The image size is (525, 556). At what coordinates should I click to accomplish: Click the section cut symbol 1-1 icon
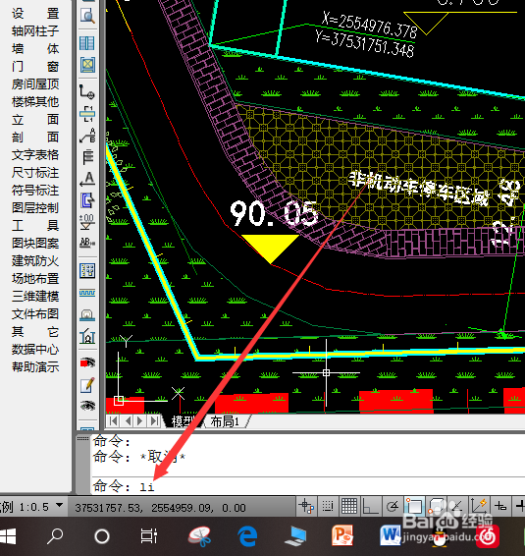point(87,114)
